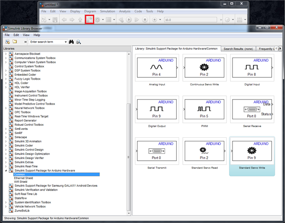Select the Digital Output Pin 9 block
Image resolution: width=285 pixels, height=223 pixels.
tap(157, 109)
